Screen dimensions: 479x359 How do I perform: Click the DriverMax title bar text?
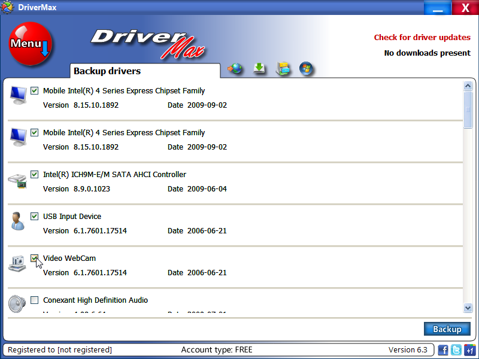(x=37, y=7)
